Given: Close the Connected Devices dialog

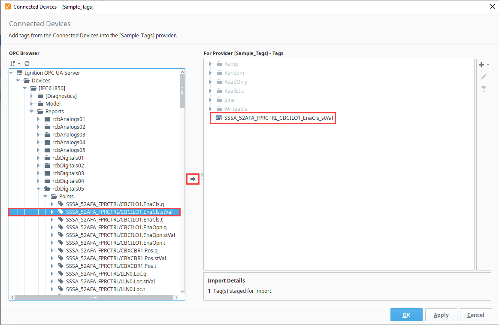Looking at the screenshot, I should coord(492,6).
